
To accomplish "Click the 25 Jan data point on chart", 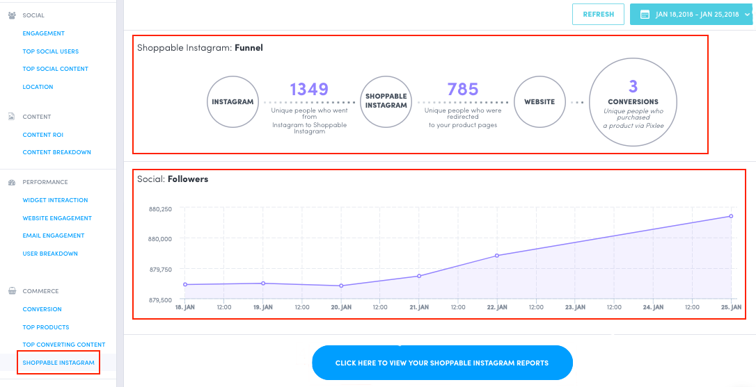I will [x=731, y=216].
